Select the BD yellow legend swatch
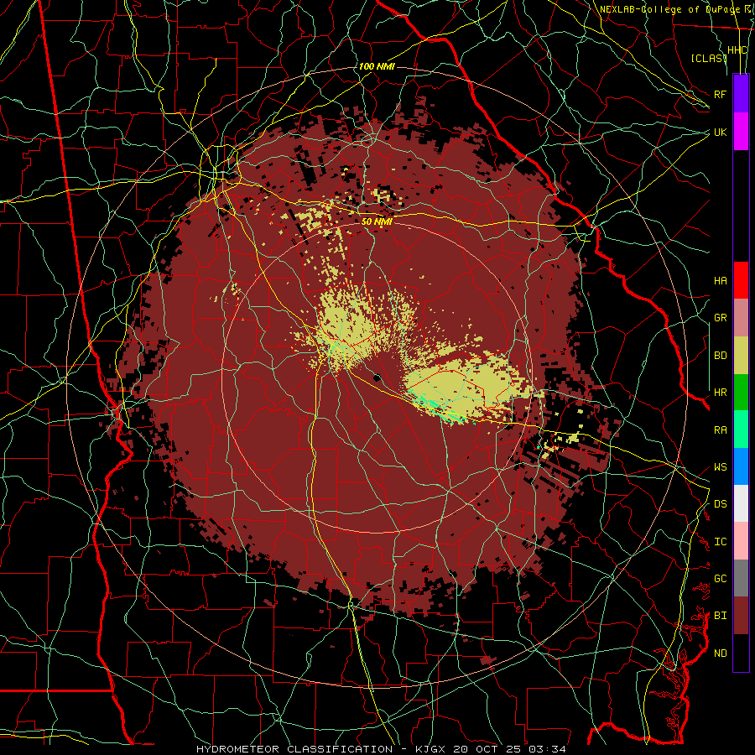This screenshot has height=755, width=755. coord(741,356)
